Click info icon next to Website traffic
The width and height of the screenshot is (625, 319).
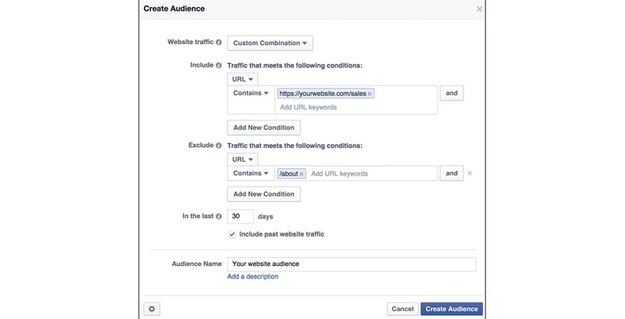pos(219,43)
